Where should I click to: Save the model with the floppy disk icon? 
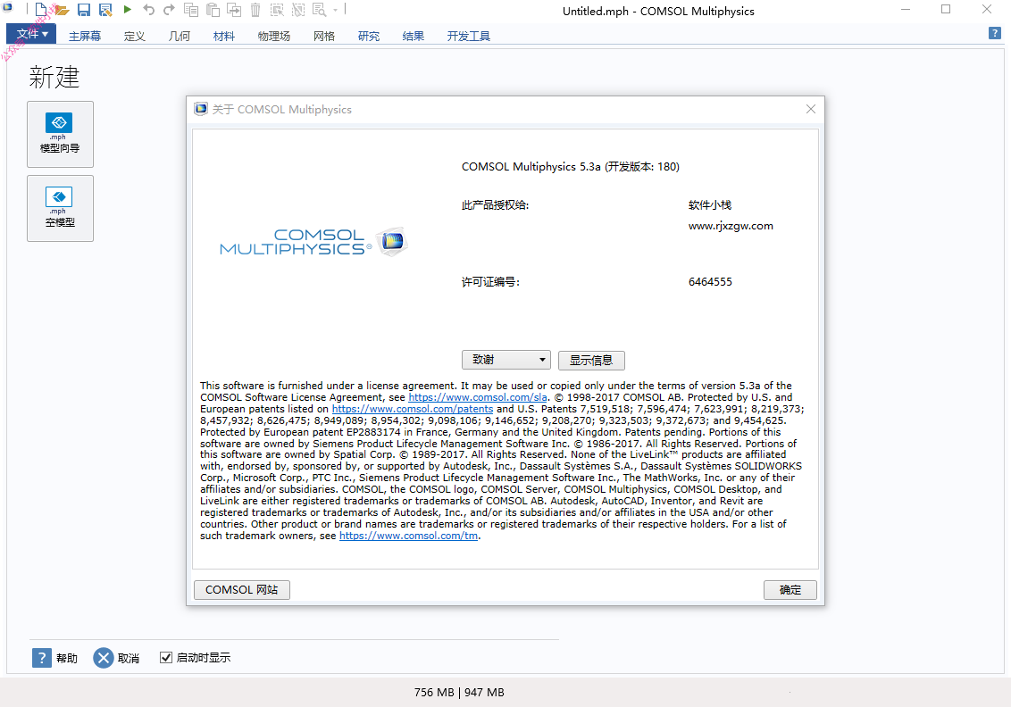point(84,10)
